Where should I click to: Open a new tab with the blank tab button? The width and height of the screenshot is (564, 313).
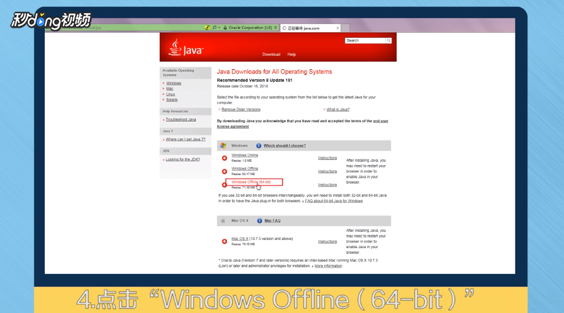point(345,28)
